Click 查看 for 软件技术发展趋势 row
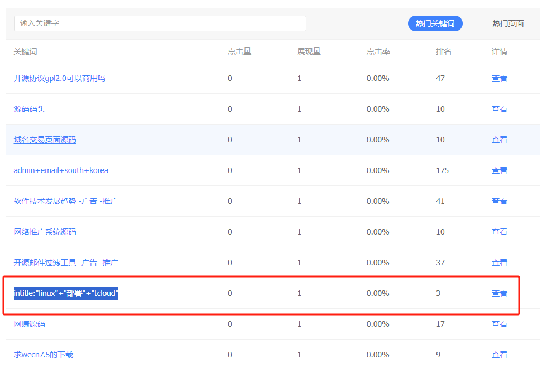Image resolution: width=547 pixels, height=377 pixels. 499,201
